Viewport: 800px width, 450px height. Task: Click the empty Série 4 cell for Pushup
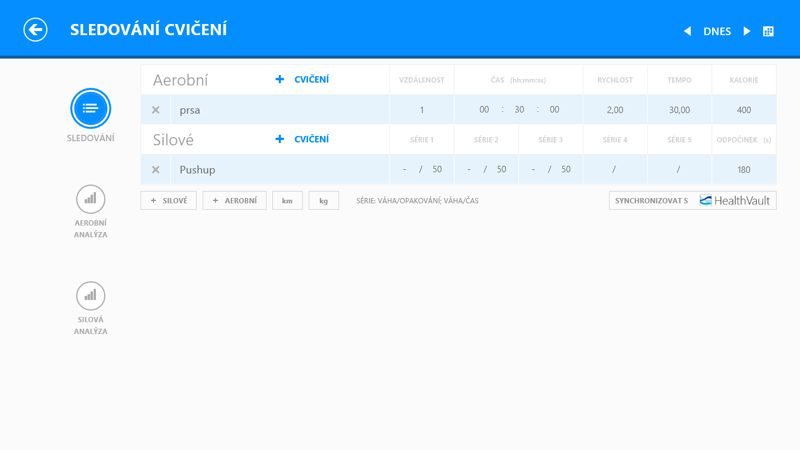tap(615, 169)
